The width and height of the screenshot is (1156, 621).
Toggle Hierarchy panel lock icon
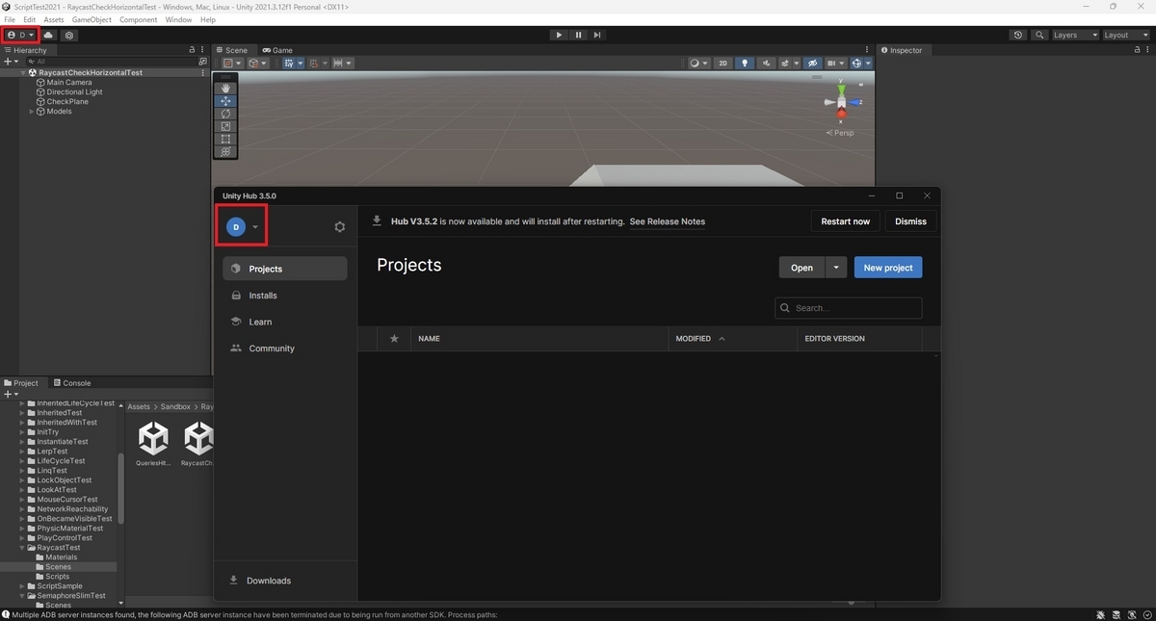point(193,50)
